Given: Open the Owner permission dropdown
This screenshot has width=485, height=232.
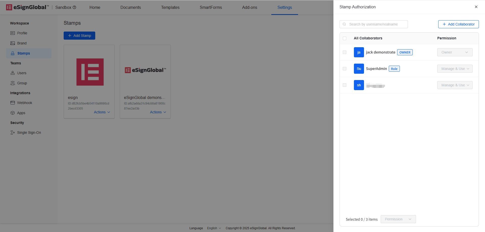Looking at the screenshot, I should [455, 52].
